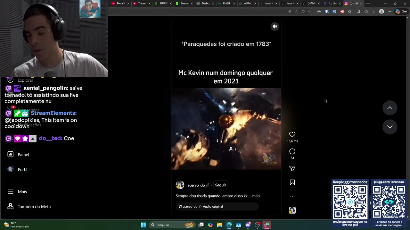
Task: Switch to the PixGG browser tab
Action: coord(226,4)
